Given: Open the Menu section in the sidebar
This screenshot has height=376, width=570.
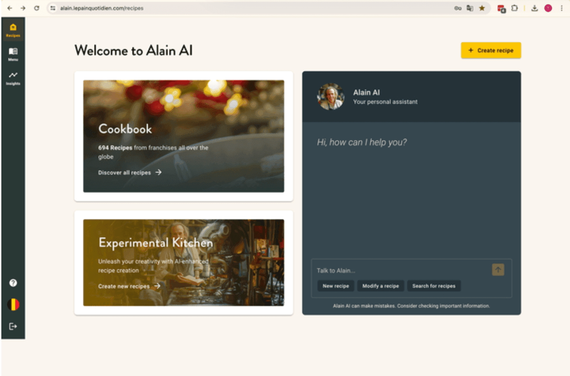Looking at the screenshot, I should pos(13,54).
